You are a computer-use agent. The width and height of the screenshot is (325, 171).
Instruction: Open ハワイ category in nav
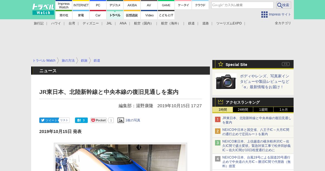click(x=56, y=23)
